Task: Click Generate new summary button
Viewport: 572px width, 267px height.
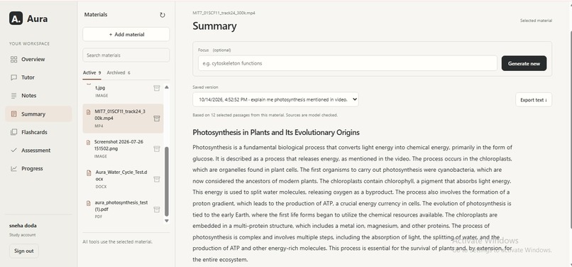Action: pyautogui.click(x=524, y=63)
